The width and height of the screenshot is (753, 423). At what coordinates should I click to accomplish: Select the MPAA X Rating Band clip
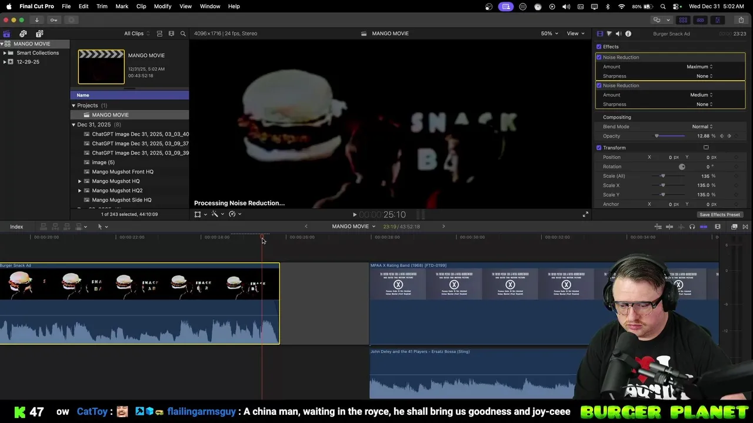tap(544, 303)
